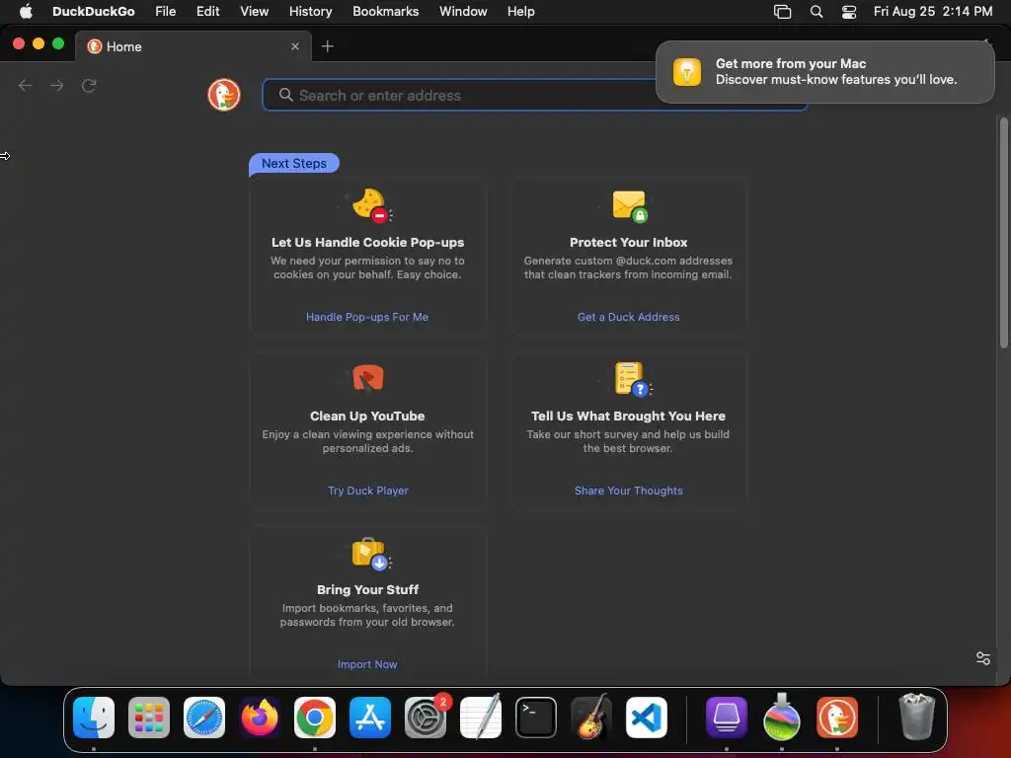This screenshot has width=1011, height=758.
Task: Click Try Duck Player link
Action: [x=367, y=491]
